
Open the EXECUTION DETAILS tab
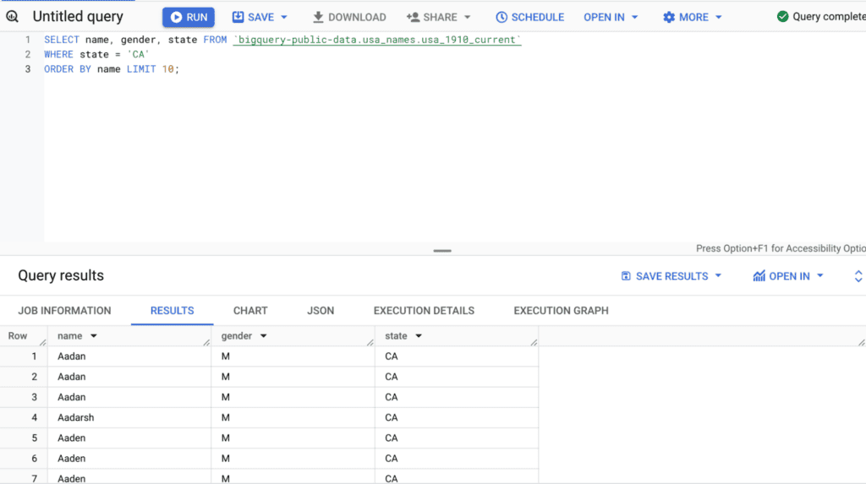[x=424, y=311]
